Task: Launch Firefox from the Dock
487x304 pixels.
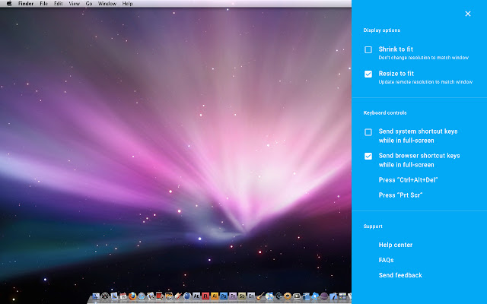Action: pos(132,296)
